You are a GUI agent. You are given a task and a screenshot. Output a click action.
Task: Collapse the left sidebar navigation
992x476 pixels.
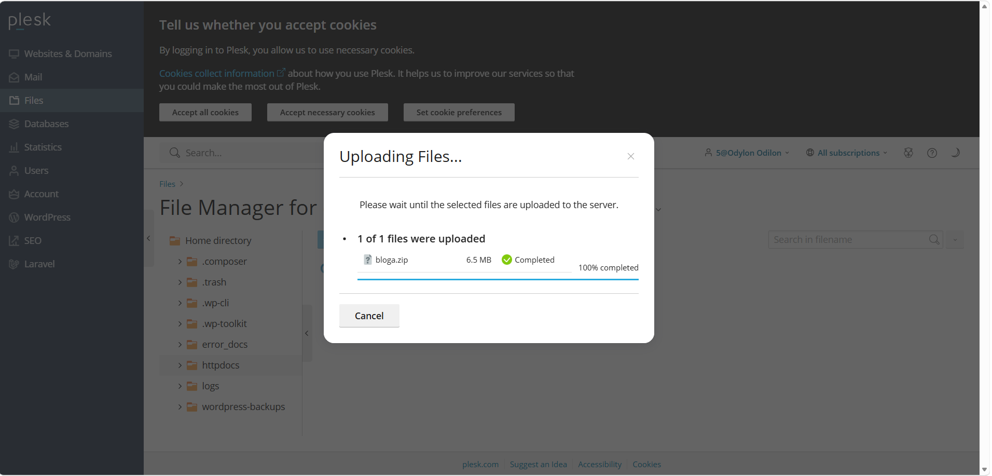[x=148, y=238]
